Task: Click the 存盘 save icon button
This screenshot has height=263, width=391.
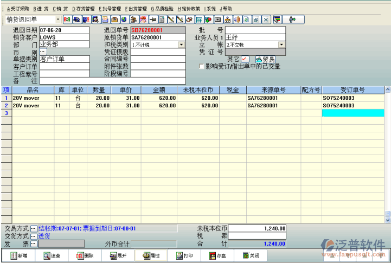Action: coord(216,255)
